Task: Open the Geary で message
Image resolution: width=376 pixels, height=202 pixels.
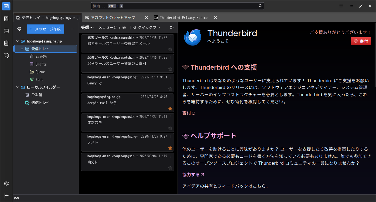Action: [x=128, y=83]
